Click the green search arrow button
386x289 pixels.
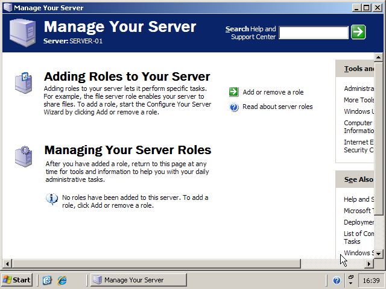point(358,33)
